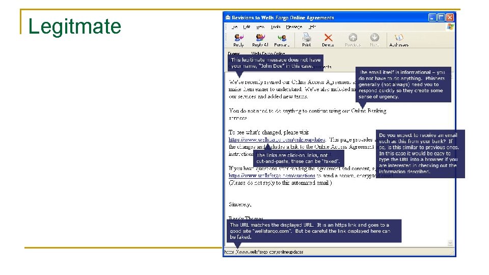Screen dimensions: 489x275
Task: Minimize the email window
Action: coord(431,17)
